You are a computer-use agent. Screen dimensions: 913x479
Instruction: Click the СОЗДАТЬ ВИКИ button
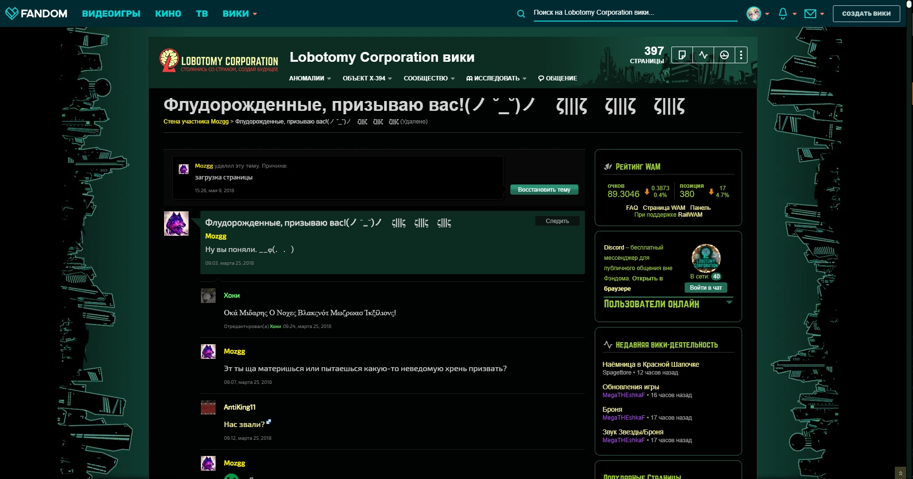[866, 14]
